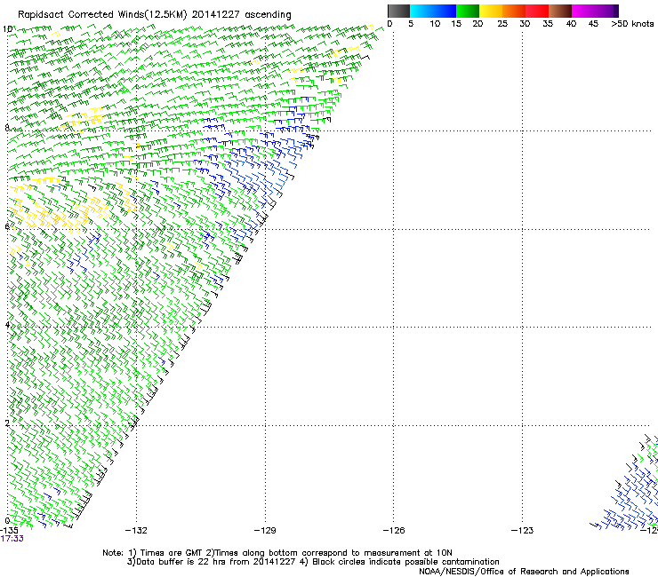The image size is (658, 577).
Task: Click the latitude axis label '10'
Action: pyautogui.click(x=7, y=29)
